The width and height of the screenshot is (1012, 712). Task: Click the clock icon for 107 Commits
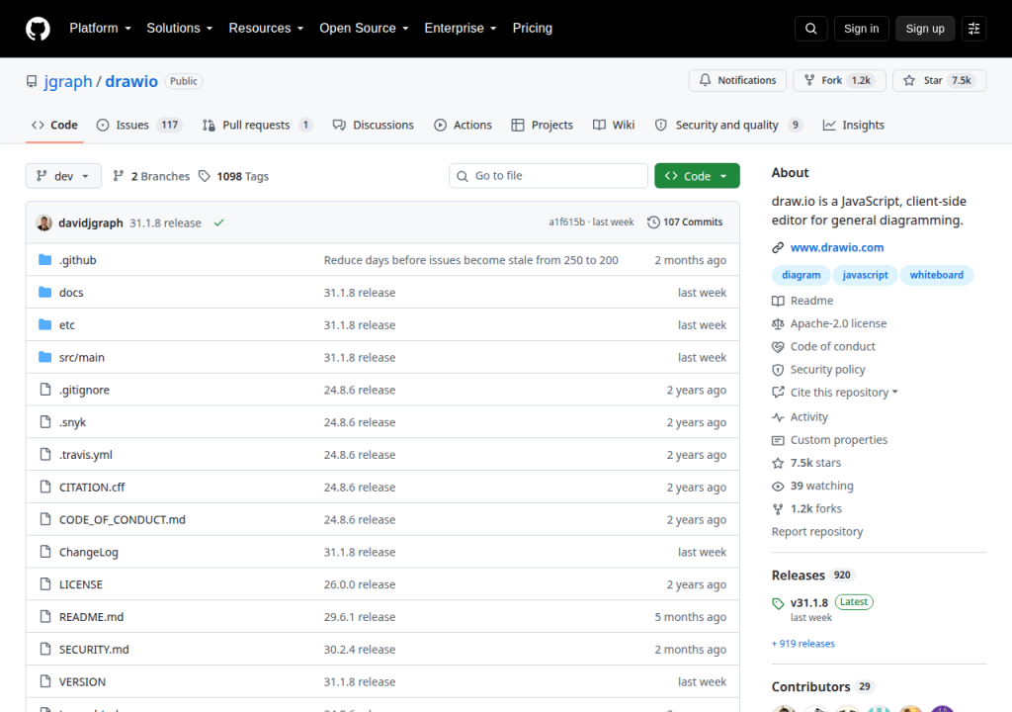(653, 222)
